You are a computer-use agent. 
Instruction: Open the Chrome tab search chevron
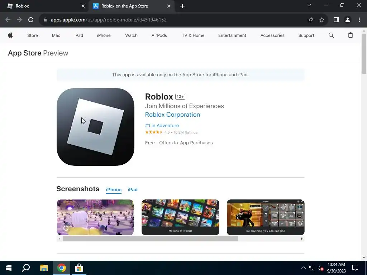click(x=309, y=5)
